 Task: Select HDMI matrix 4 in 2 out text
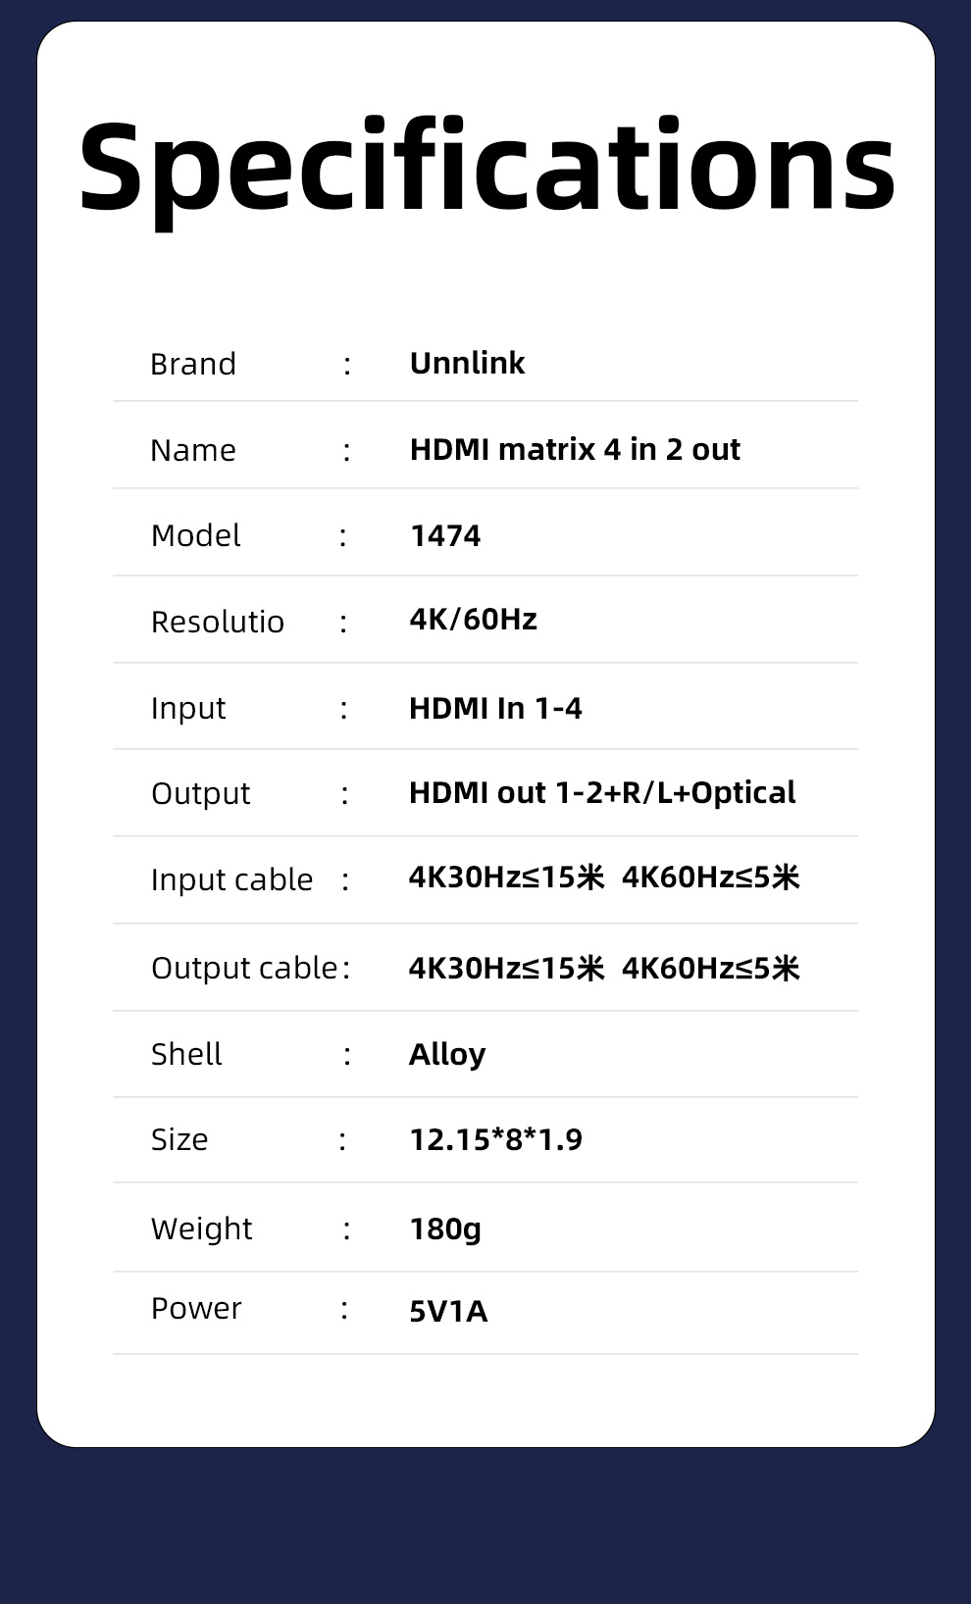point(574,449)
